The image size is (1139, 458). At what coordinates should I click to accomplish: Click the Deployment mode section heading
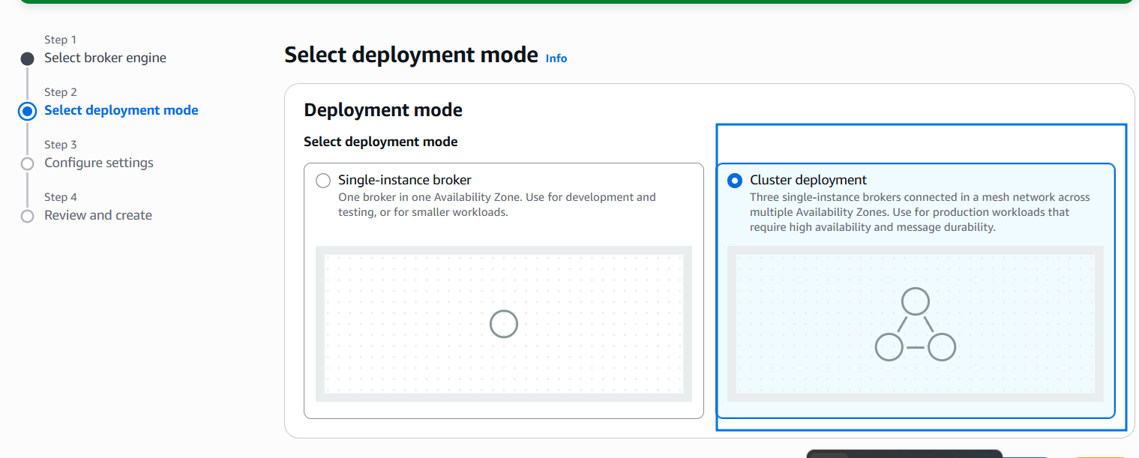coord(383,110)
